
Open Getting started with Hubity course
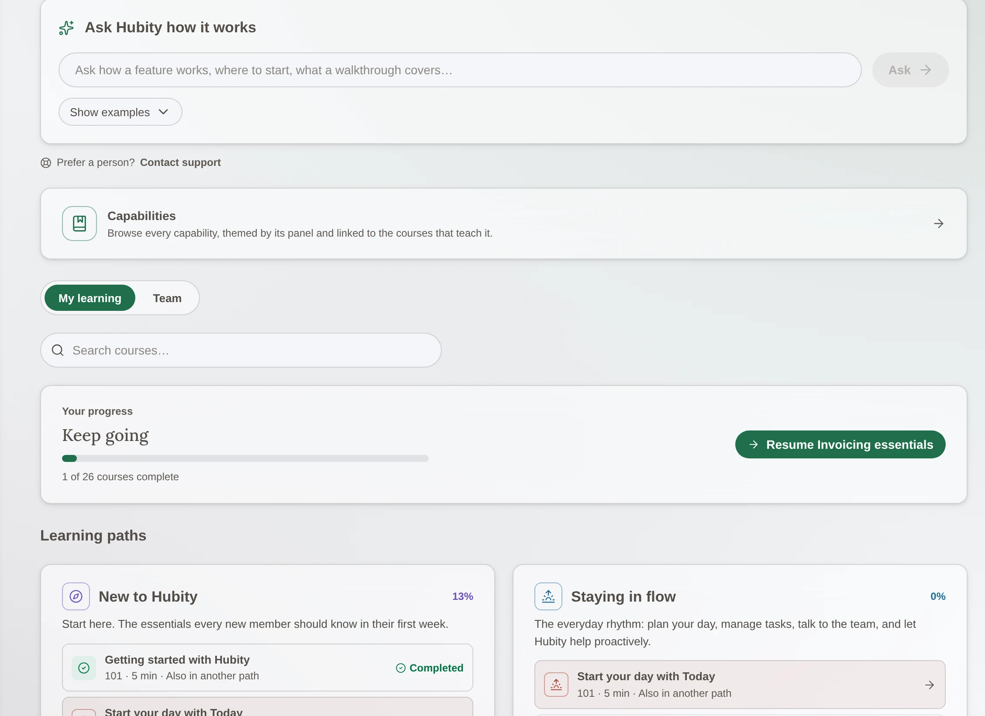point(268,668)
